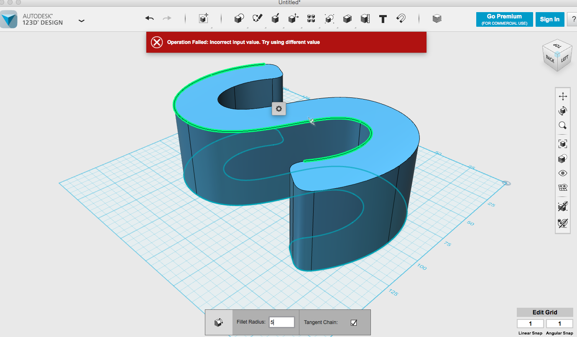Select the Sketch tool icon
This screenshot has width=577, height=337.
point(257,18)
